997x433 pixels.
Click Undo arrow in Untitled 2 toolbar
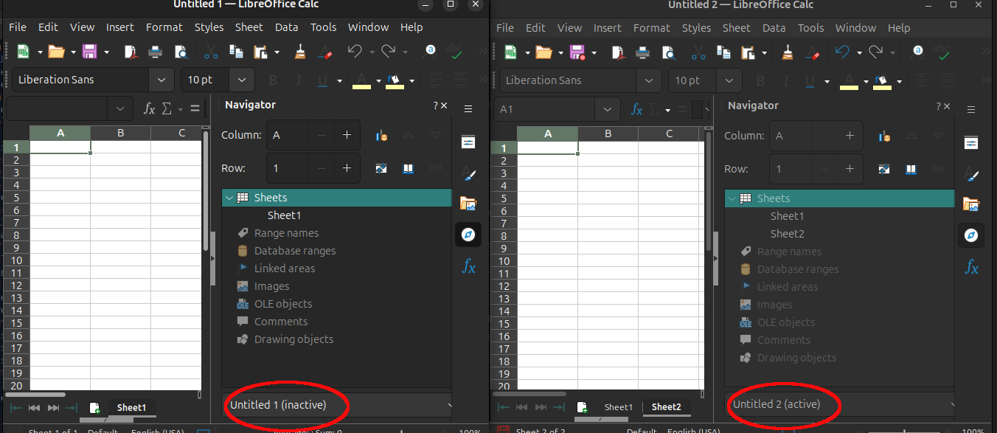[x=842, y=52]
